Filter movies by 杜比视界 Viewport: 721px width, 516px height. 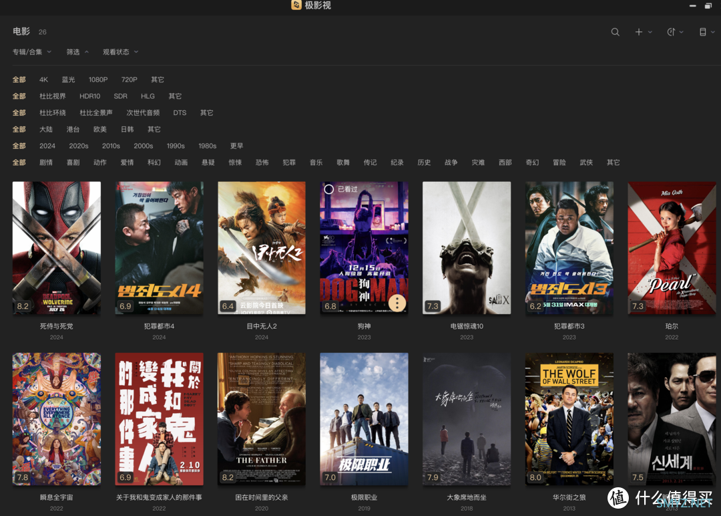pyautogui.click(x=53, y=96)
